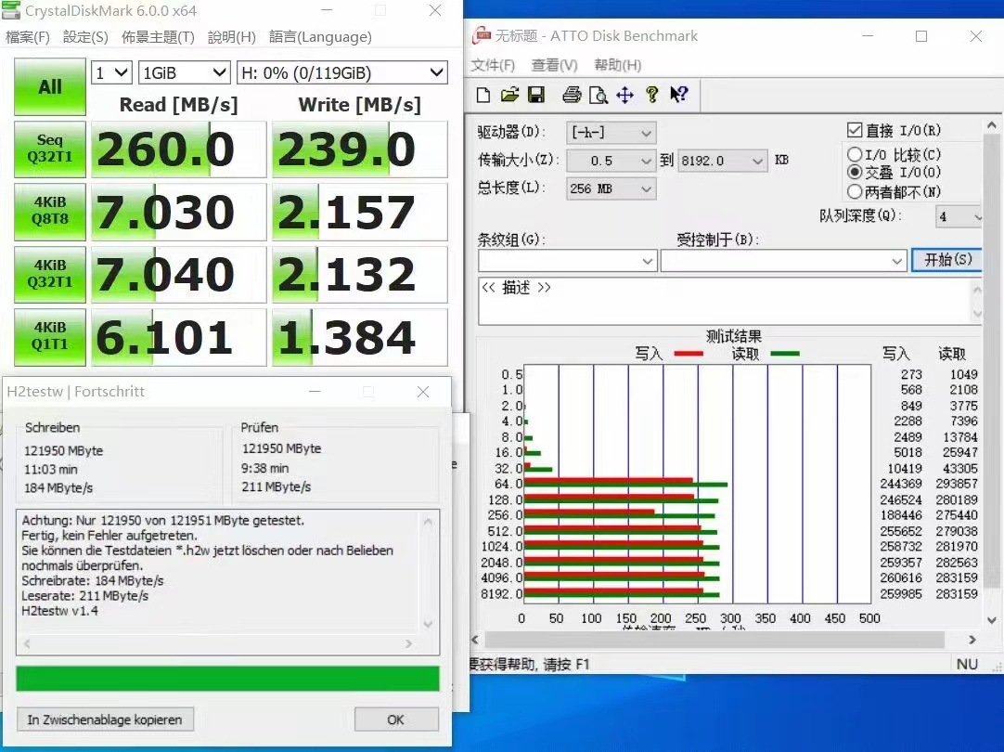Click the 7.030 4KiB Q8T8 read value

(x=179, y=212)
